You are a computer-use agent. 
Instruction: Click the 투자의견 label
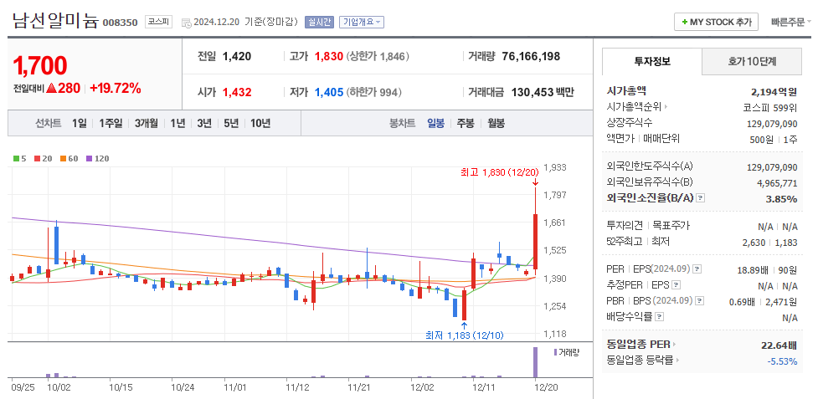click(x=625, y=226)
